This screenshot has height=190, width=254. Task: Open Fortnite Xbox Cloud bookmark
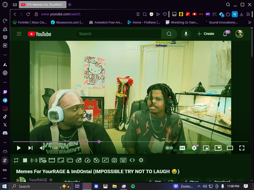pos(30,22)
